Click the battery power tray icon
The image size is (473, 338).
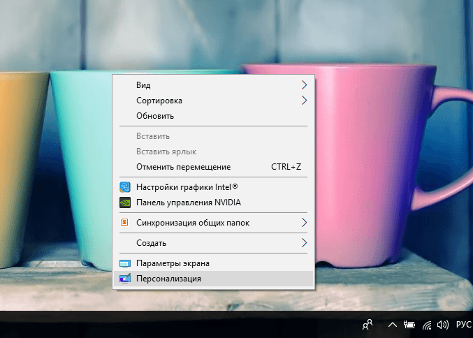coord(409,325)
